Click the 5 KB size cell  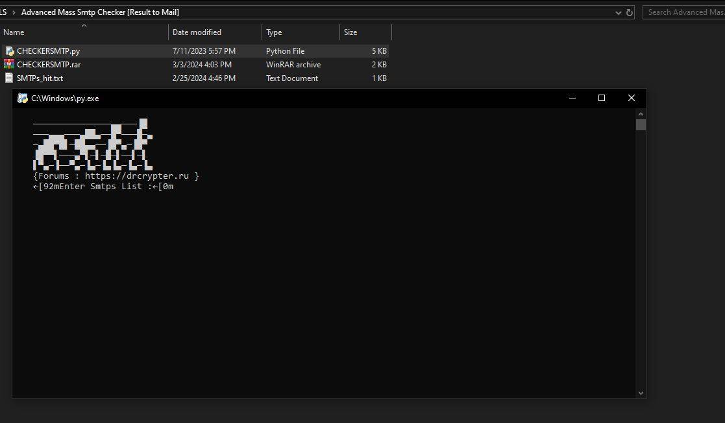click(379, 51)
